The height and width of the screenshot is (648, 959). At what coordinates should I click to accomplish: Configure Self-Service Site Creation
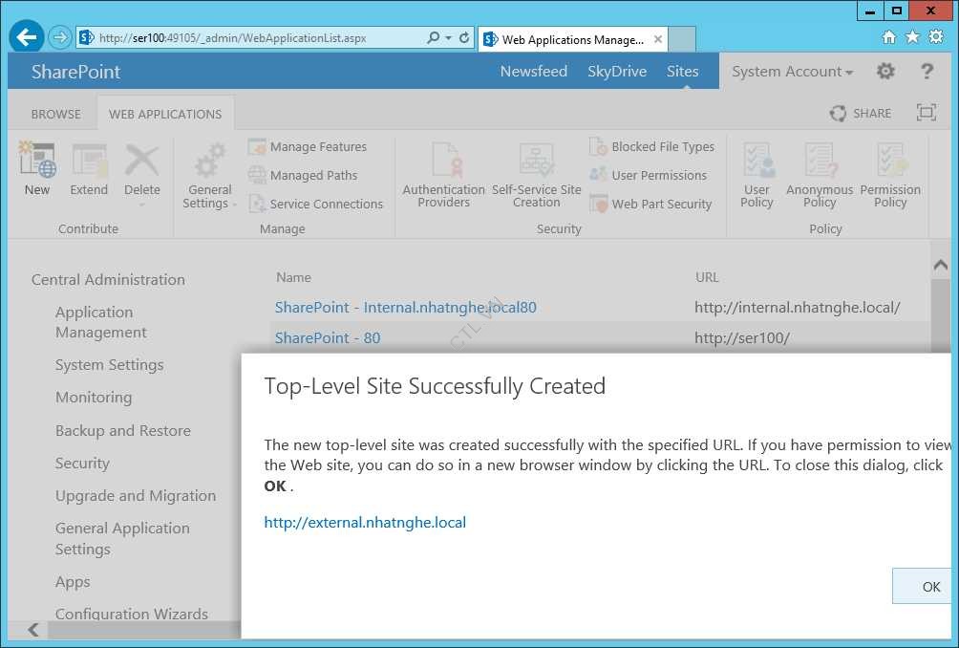[536, 172]
